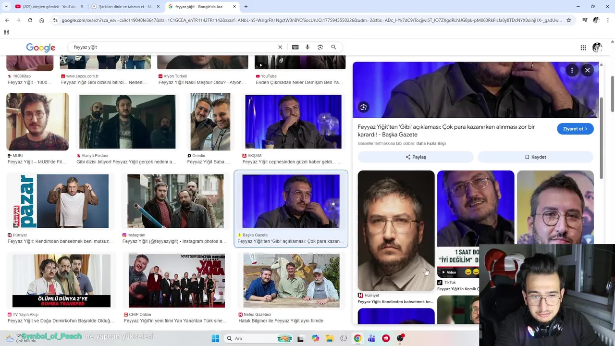Open Microsoft Teams from the taskbar
Screen dimensions: 615x346
[x=371, y=338]
